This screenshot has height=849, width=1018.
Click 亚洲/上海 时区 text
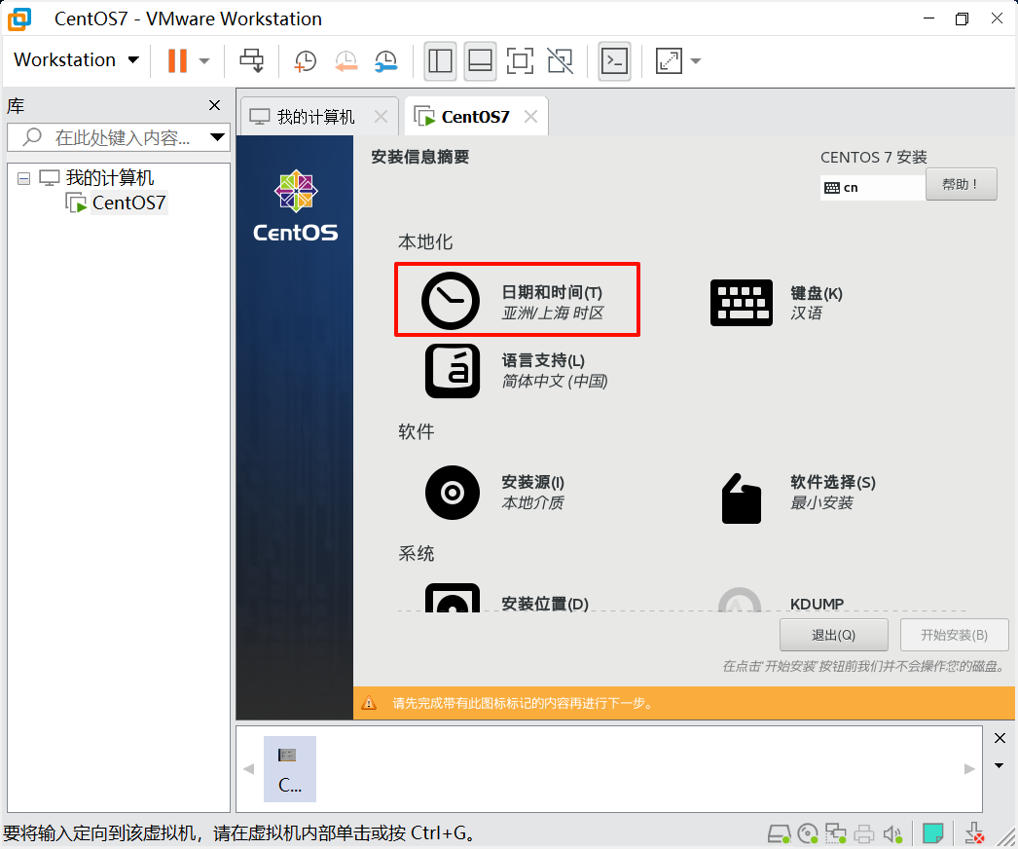(553, 314)
